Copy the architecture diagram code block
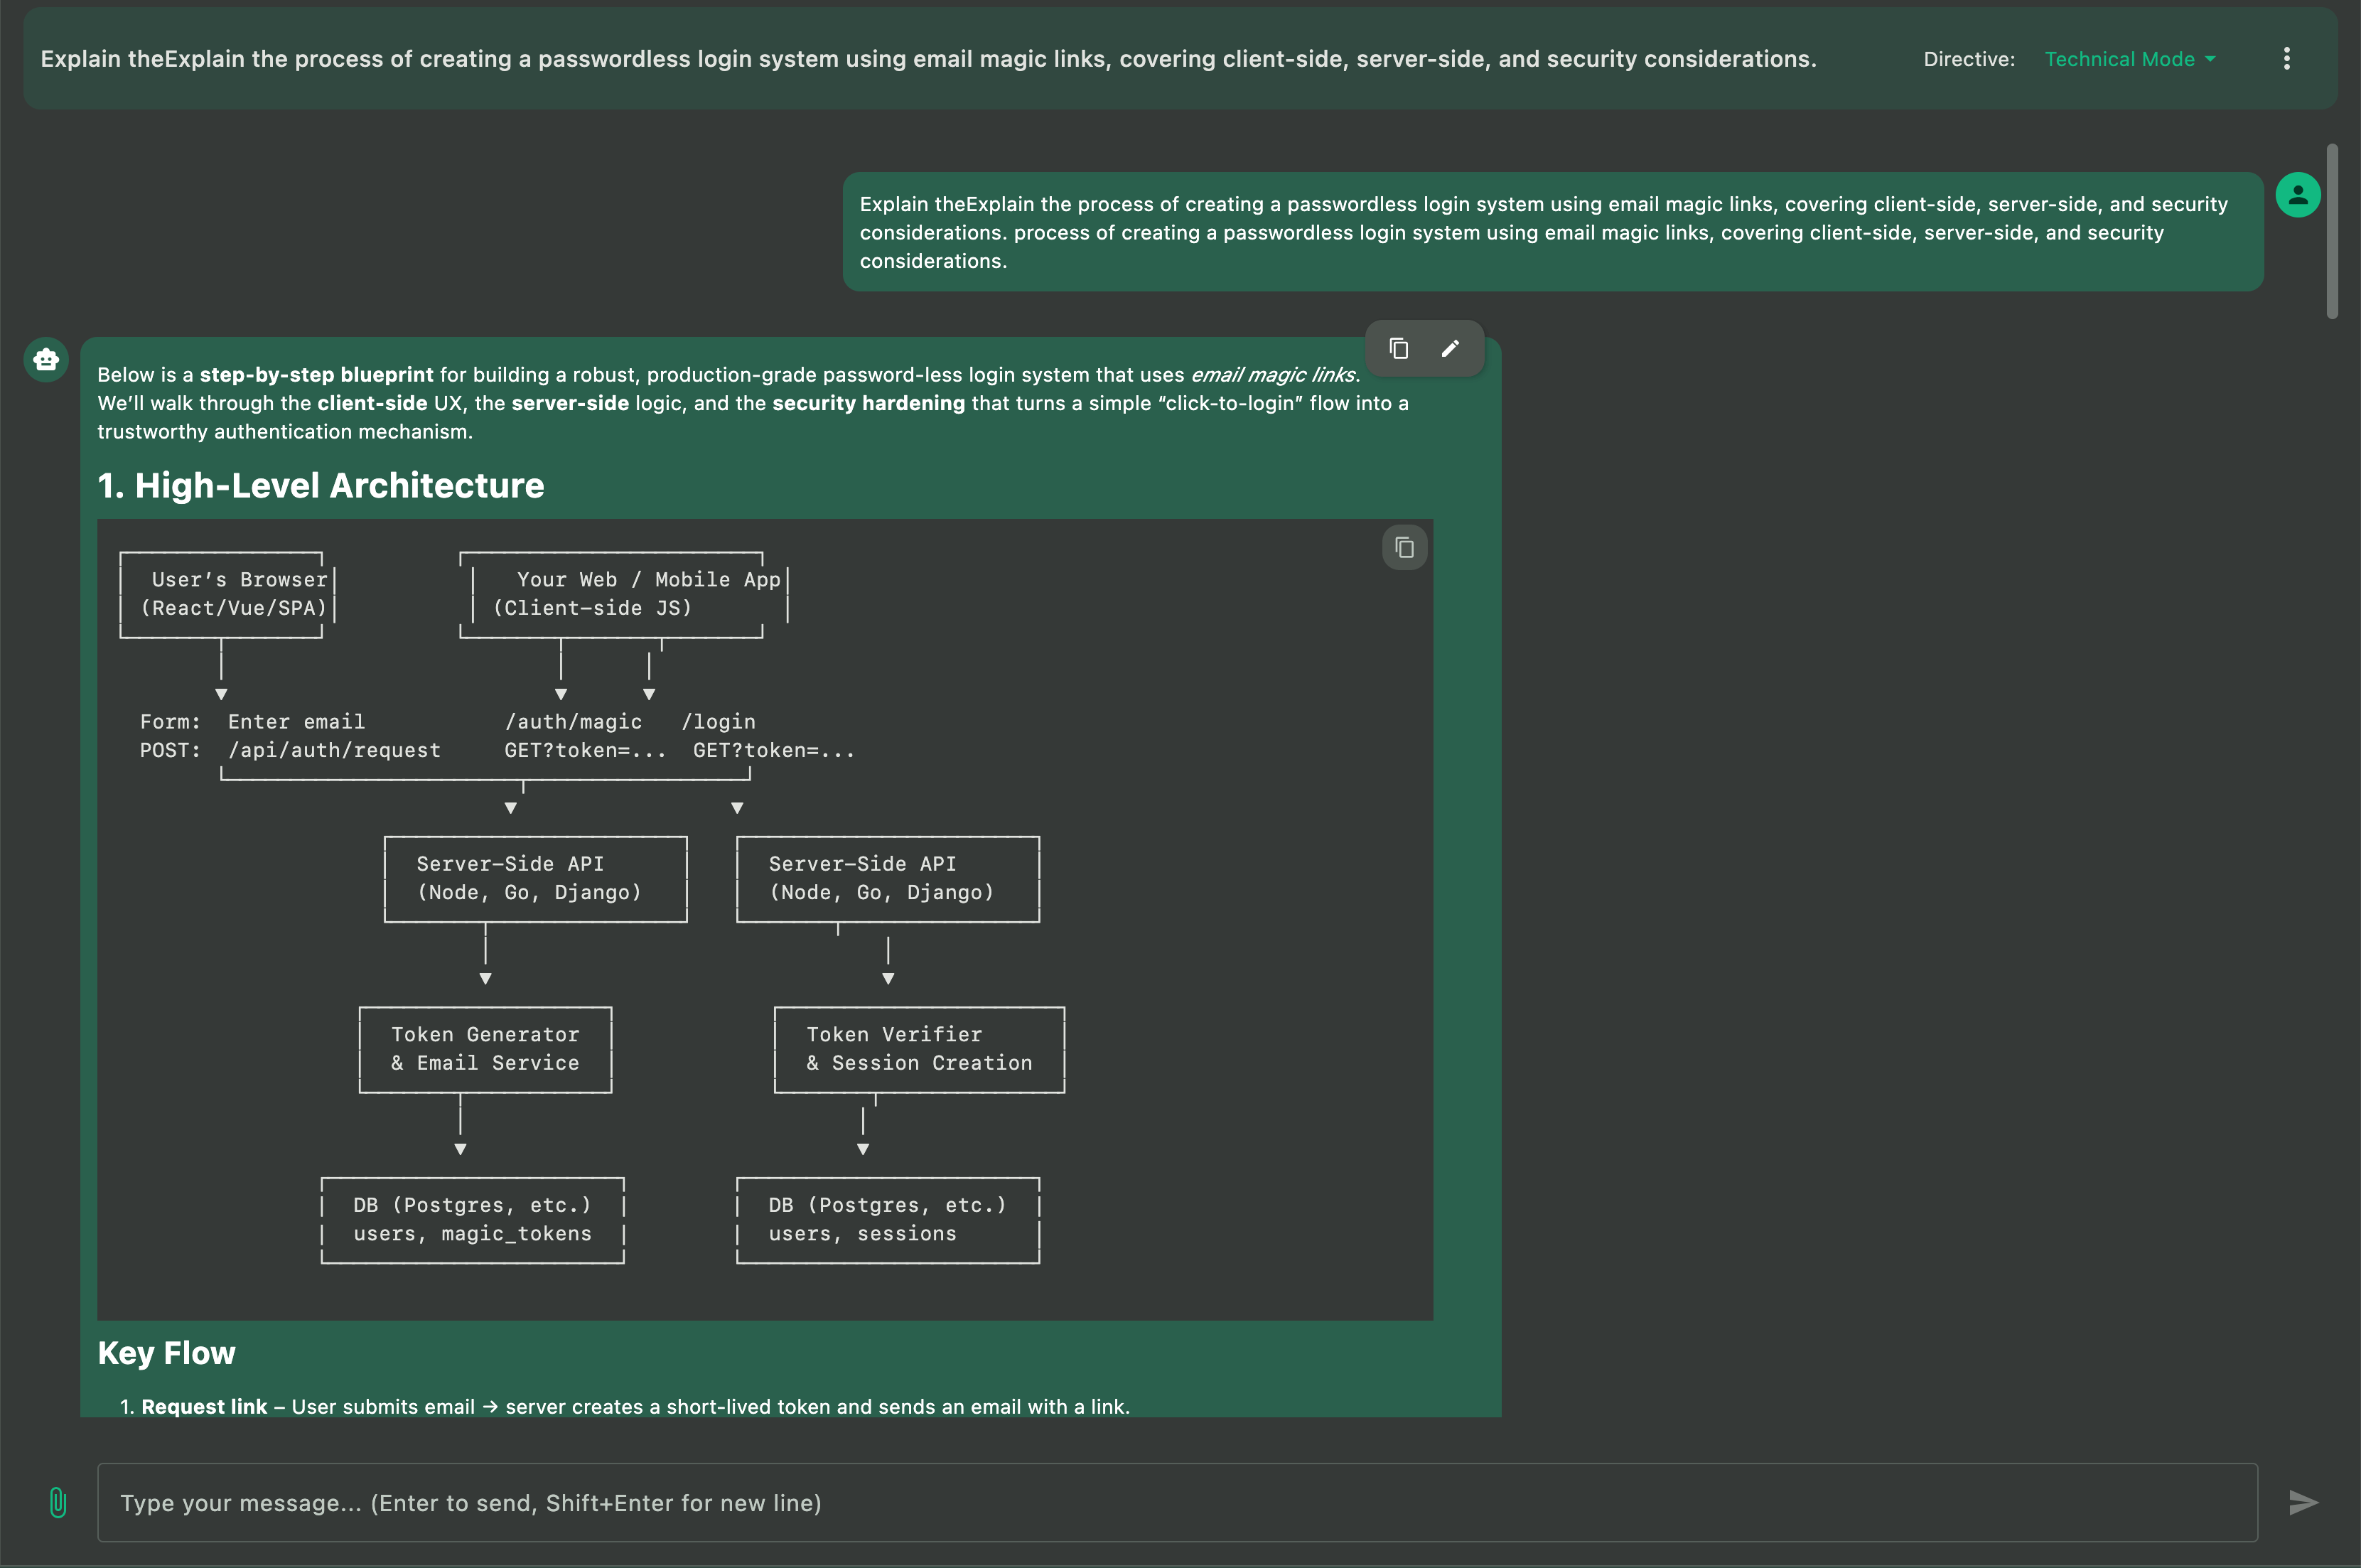The image size is (2361, 1568). point(1404,547)
